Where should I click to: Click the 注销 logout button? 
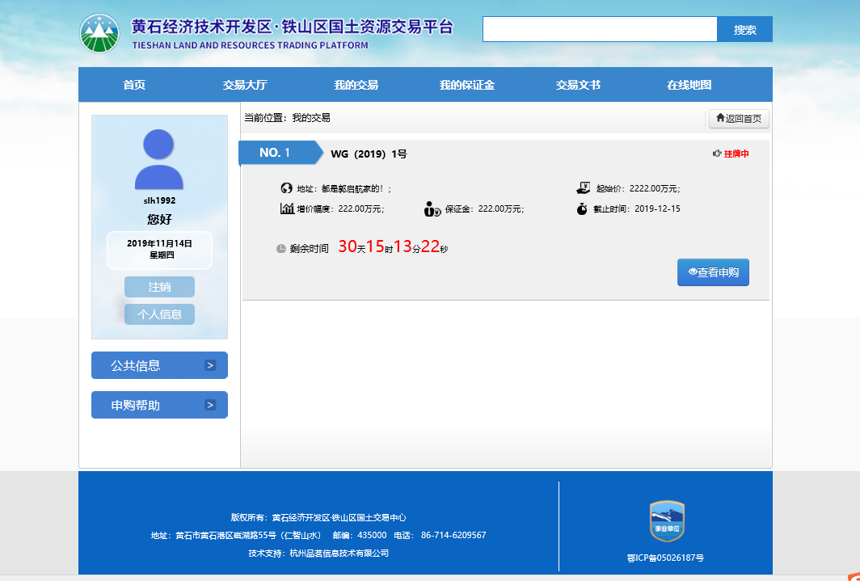pyautogui.click(x=159, y=287)
